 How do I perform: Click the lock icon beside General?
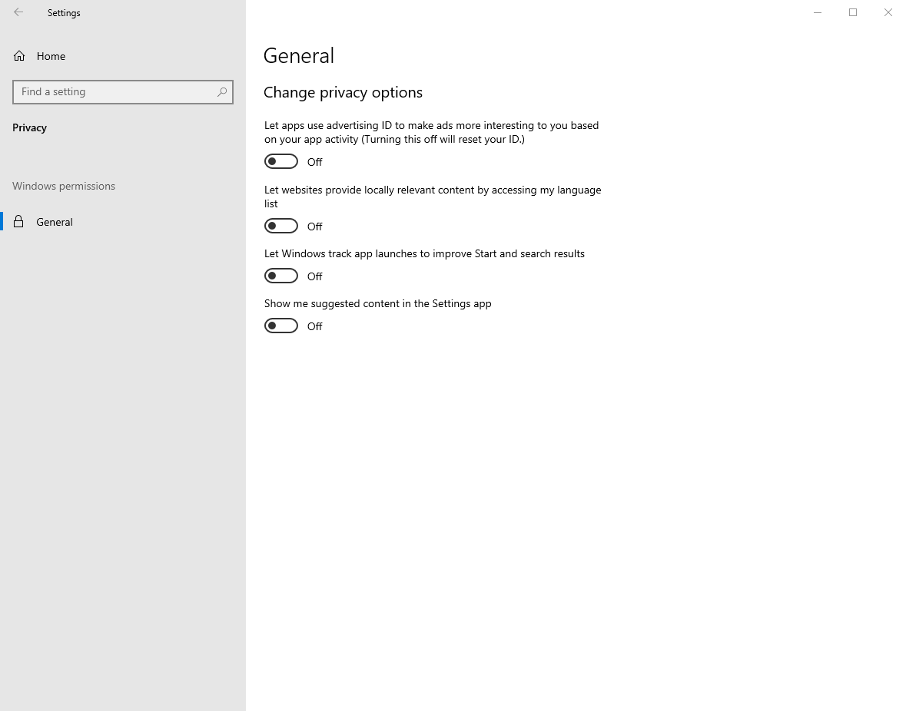tap(19, 222)
